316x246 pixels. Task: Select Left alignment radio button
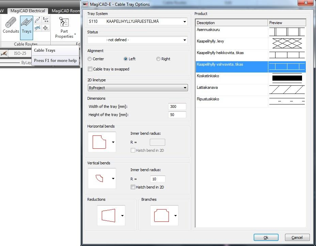(126, 59)
